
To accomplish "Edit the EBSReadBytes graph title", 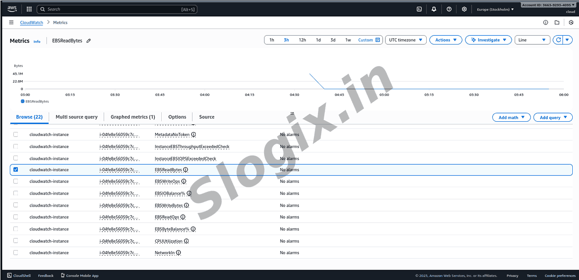I will click(89, 41).
